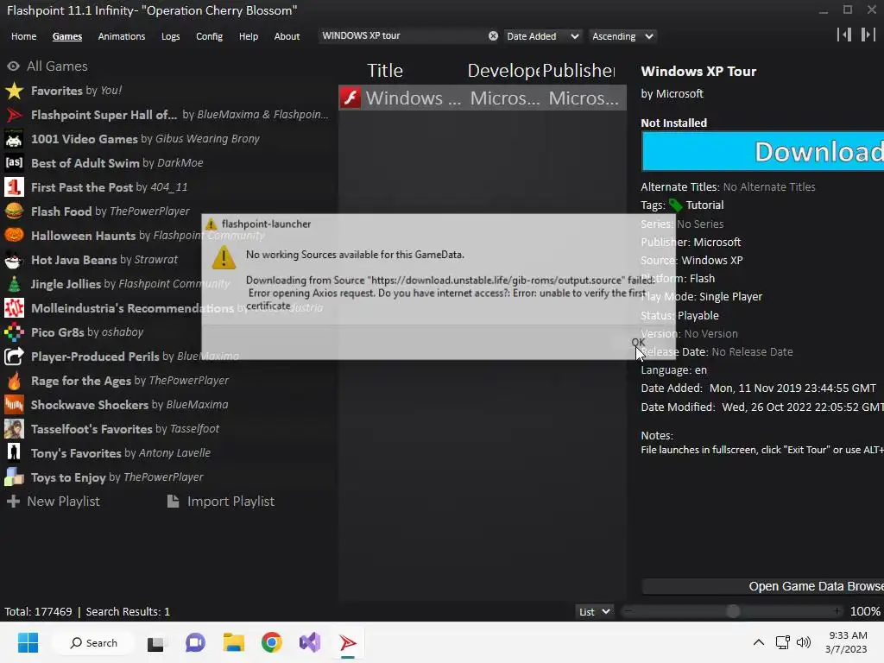The image size is (884, 663).
Task: Open Favorites playlist star icon
Action: click(14, 90)
